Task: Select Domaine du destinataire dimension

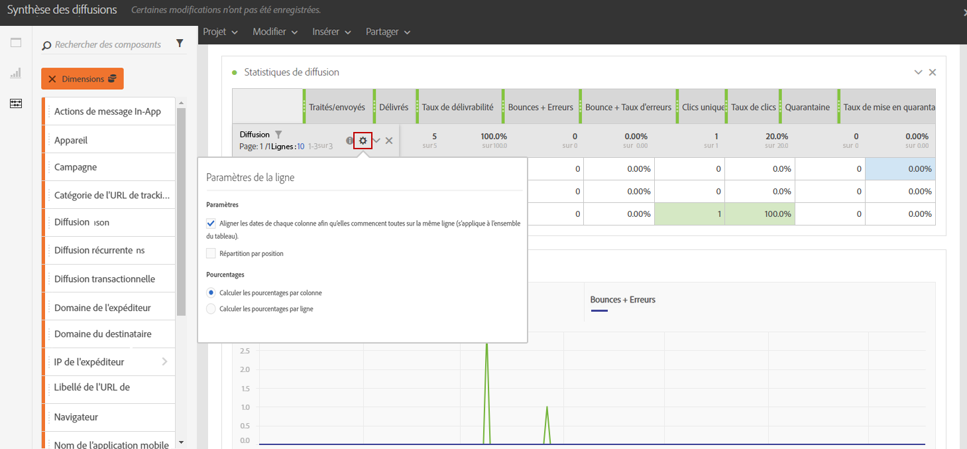Action: coord(108,334)
